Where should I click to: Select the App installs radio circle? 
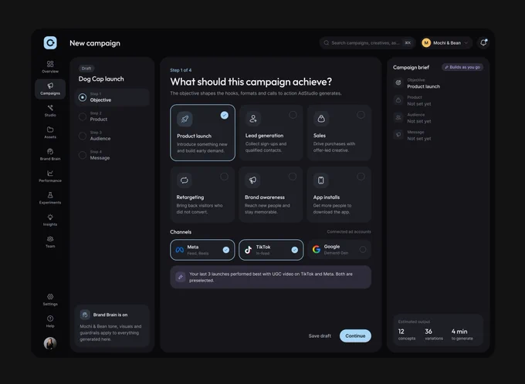click(361, 177)
